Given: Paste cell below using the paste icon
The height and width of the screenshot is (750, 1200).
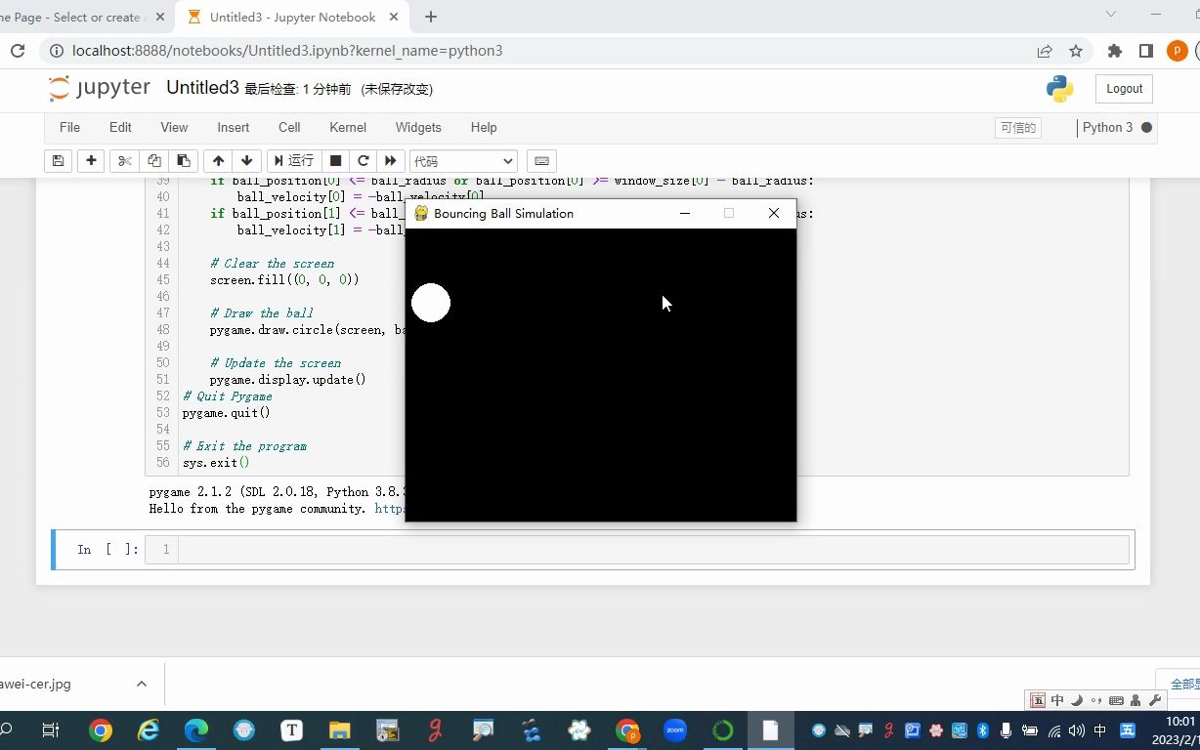Looking at the screenshot, I should (183, 160).
